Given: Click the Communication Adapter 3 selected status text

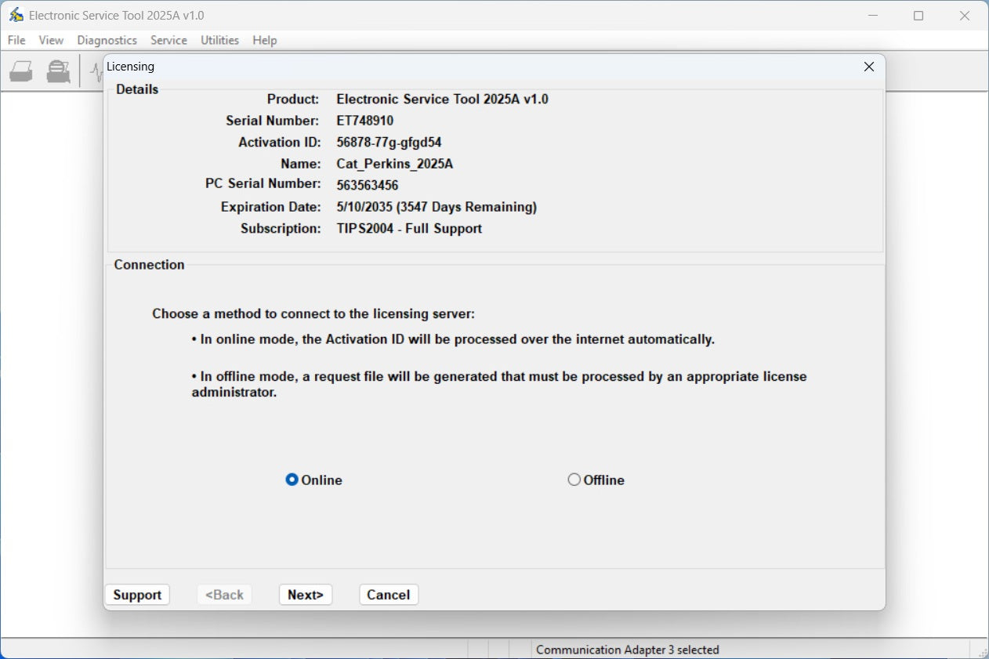Looking at the screenshot, I should tap(628, 650).
